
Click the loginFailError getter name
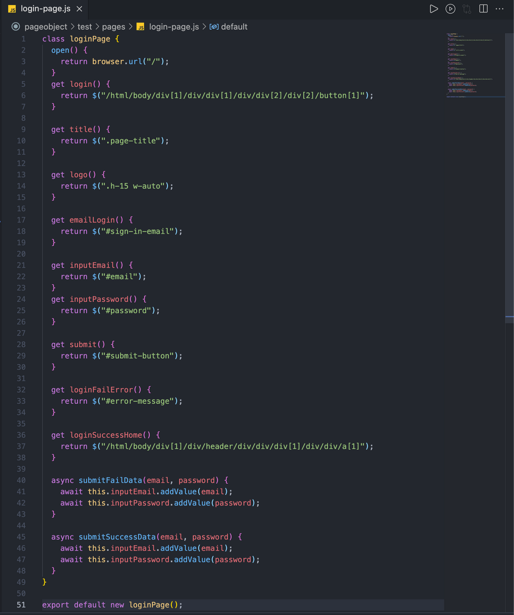[101, 390]
